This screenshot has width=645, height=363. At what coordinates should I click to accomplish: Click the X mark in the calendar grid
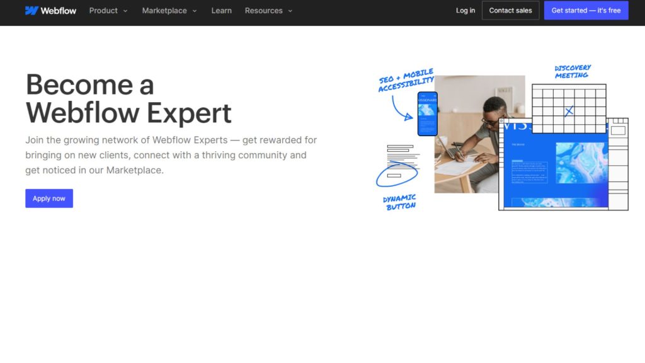[x=569, y=112]
